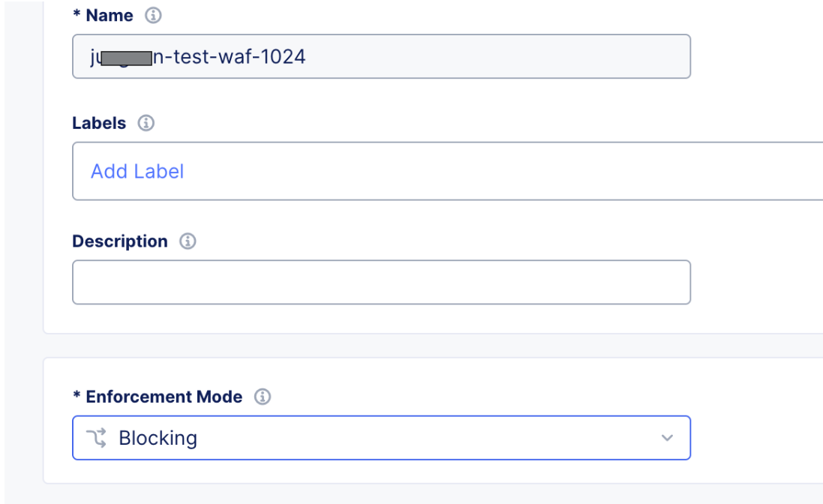Screen dimensions: 823x504
Task: Click the info icon next to Description
Action: pos(187,241)
